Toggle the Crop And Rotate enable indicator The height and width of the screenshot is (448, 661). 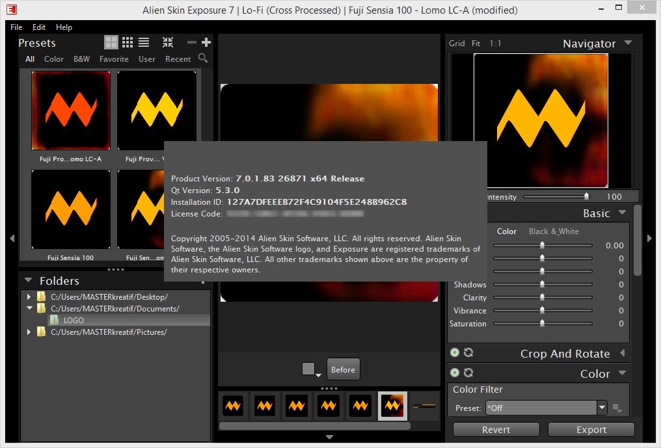(454, 352)
